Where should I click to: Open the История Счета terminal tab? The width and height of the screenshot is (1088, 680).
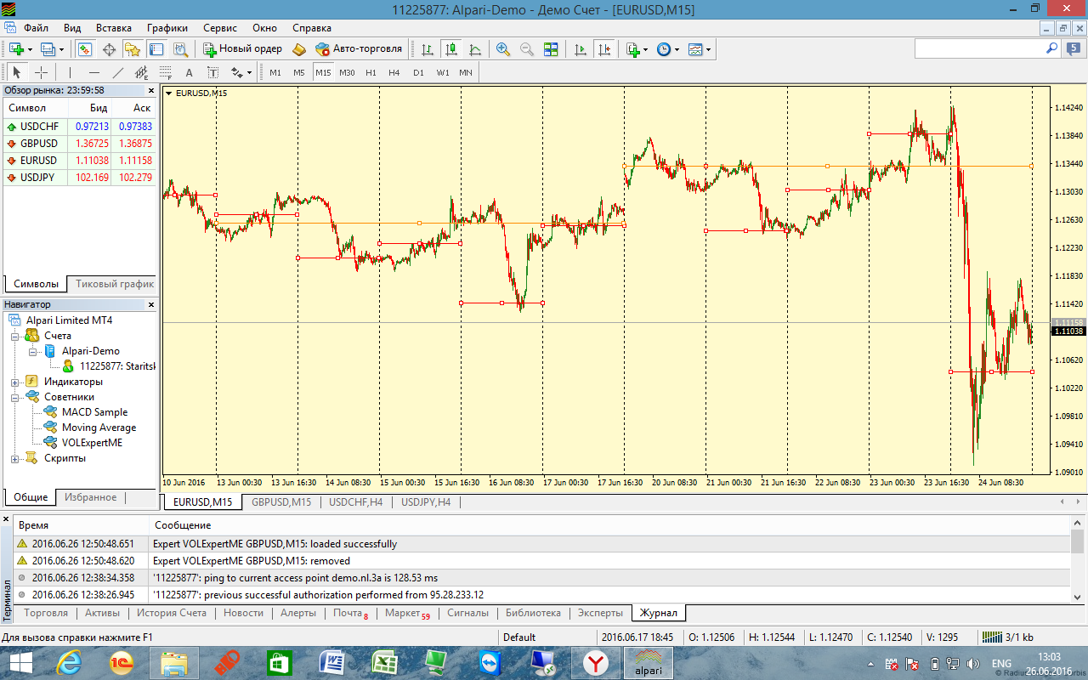[172, 613]
